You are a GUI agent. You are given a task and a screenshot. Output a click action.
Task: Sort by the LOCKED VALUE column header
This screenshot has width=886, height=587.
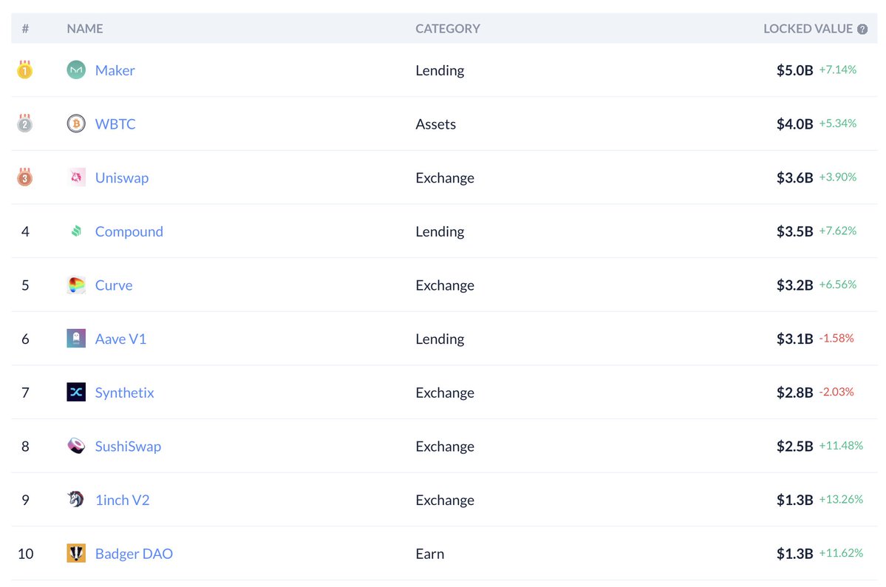808,28
